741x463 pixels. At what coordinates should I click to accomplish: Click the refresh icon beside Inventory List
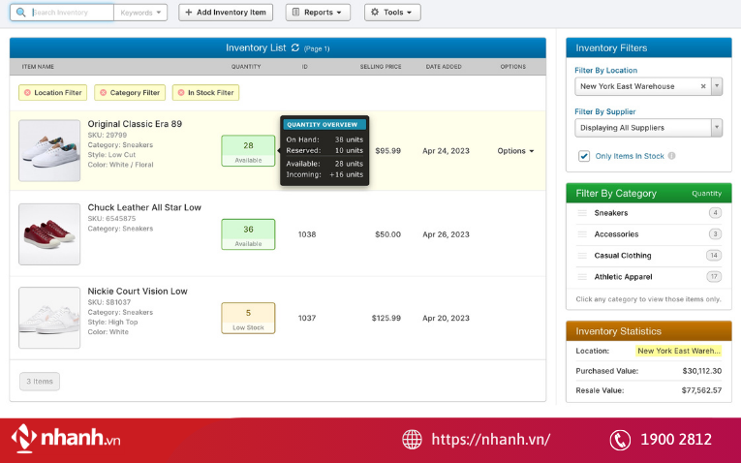coord(295,47)
